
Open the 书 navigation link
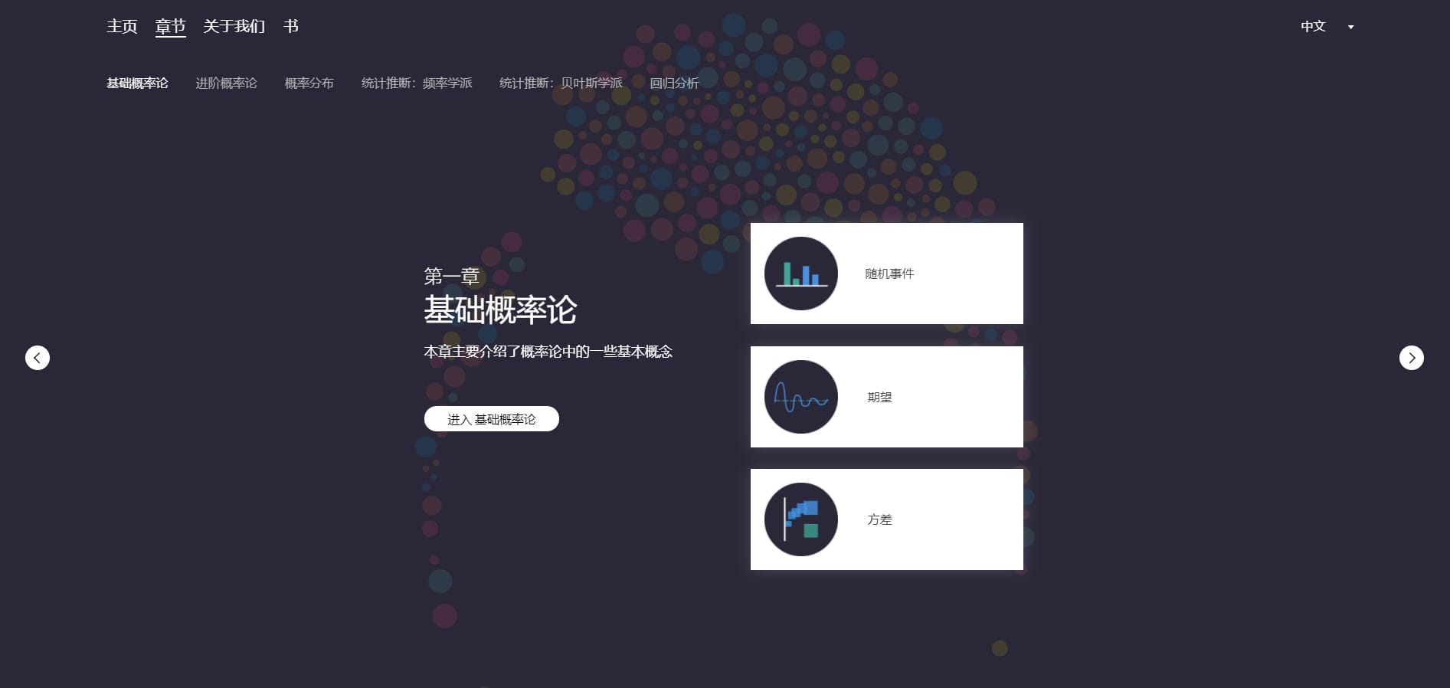[291, 26]
